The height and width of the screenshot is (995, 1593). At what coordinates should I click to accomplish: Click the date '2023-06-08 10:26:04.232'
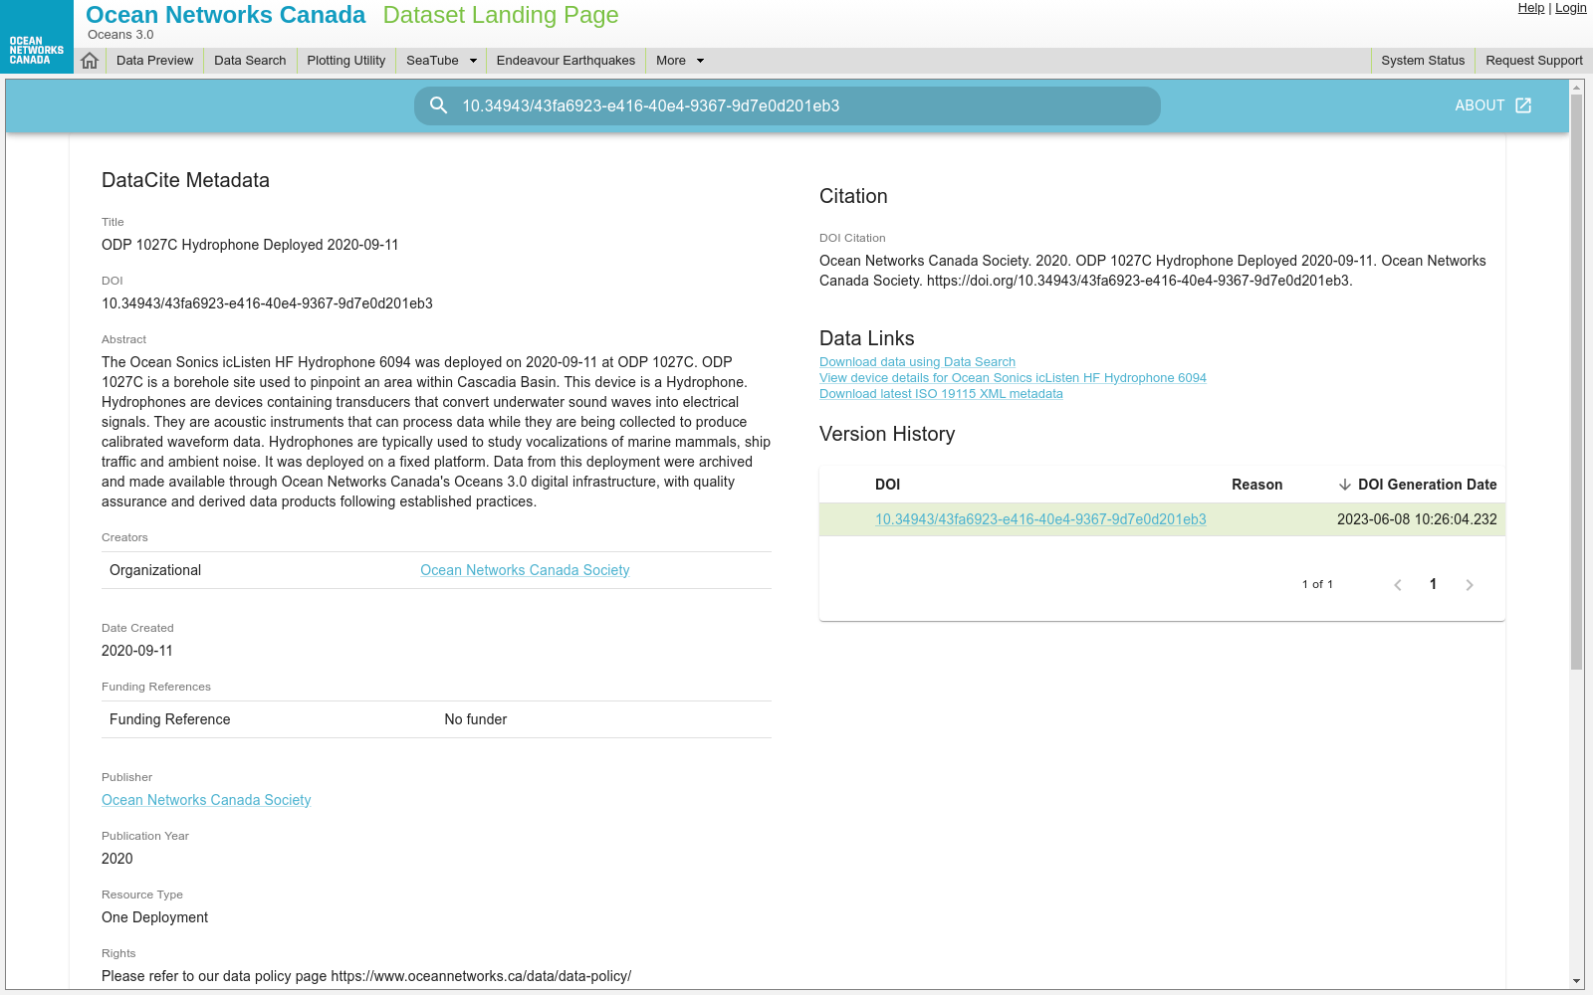click(1417, 519)
